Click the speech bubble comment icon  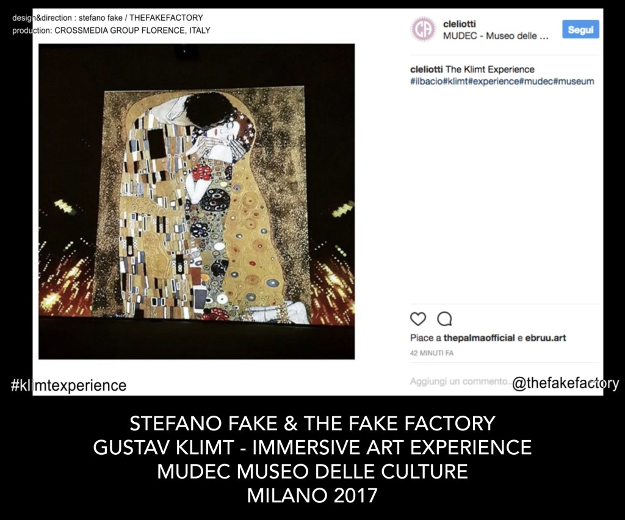(444, 319)
